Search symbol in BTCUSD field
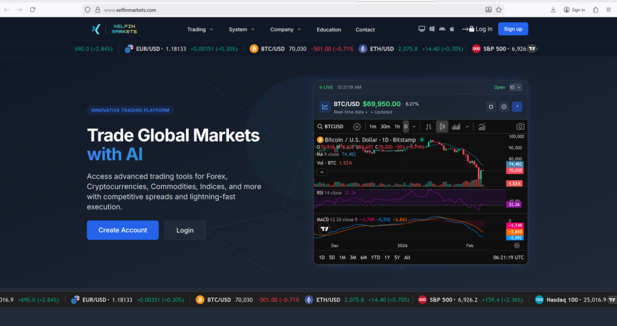The height and width of the screenshot is (326, 617). tap(333, 127)
